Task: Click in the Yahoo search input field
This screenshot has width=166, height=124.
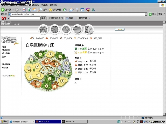Action: 25,18
